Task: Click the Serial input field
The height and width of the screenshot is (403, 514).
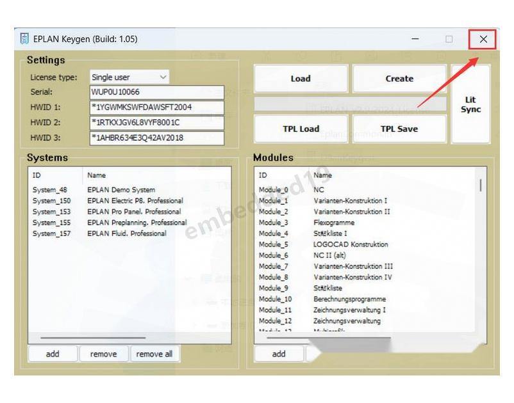Action: [x=156, y=92]
